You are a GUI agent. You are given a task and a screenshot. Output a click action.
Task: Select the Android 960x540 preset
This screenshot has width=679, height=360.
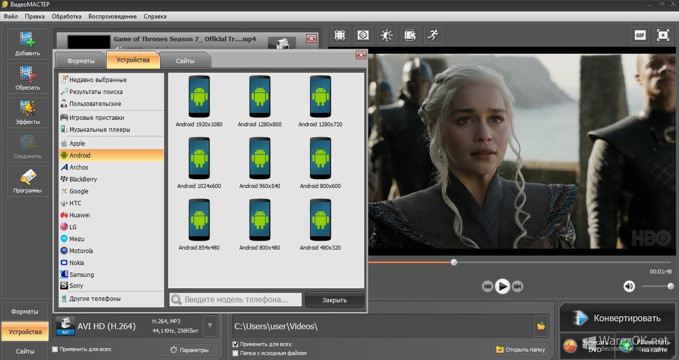point(259,163)
